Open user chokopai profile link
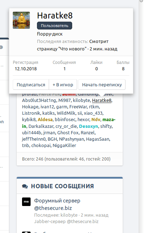 41,146
